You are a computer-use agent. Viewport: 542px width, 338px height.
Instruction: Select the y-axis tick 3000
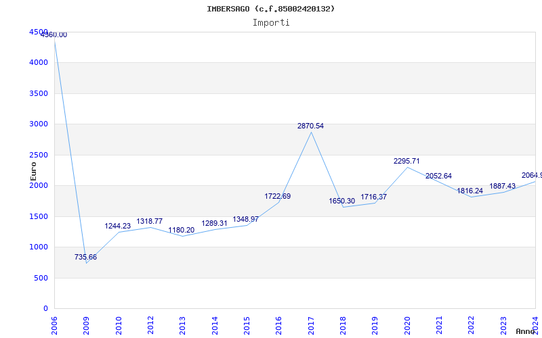click(39, 124)
